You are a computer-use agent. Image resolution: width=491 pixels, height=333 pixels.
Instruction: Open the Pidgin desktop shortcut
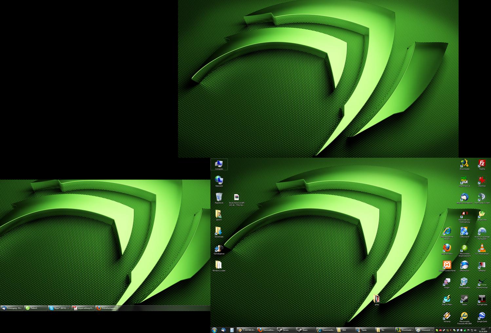point(447,283)
